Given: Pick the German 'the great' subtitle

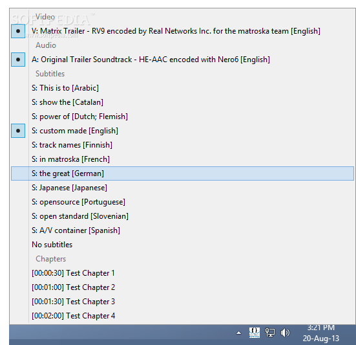Looking at the screenshot, I should (182, 173).
